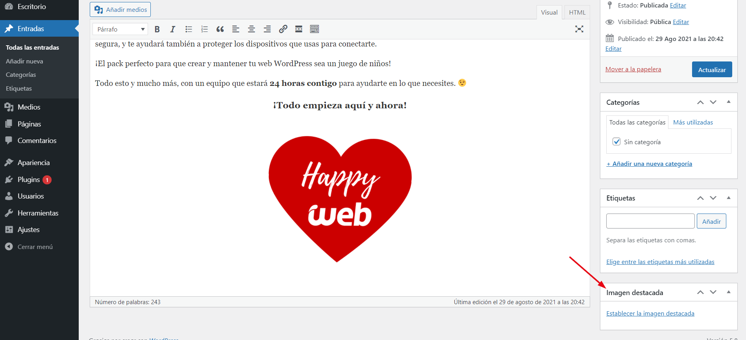
Task: Focus the etiquetas text input field
Action: (x=650, y=221)
